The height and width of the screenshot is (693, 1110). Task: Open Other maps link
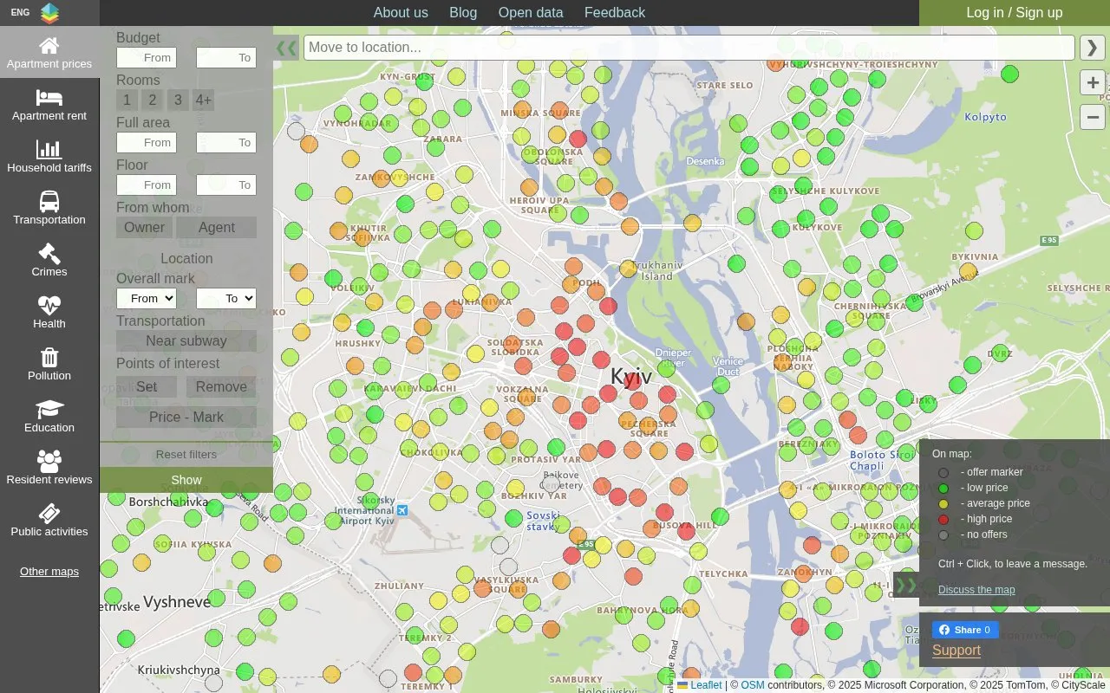pyautogui.click(x=49, y=572)
